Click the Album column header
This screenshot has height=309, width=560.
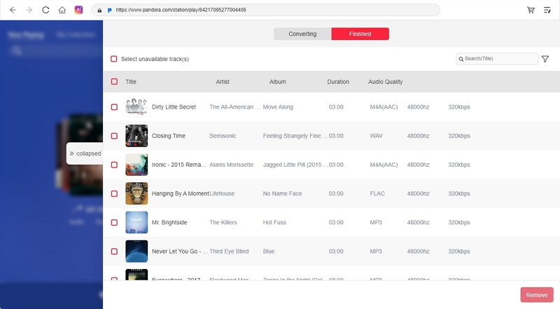pos(277,82)
